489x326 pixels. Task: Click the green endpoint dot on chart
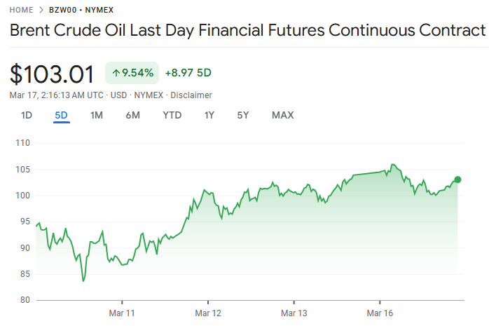tap(457, 179)
